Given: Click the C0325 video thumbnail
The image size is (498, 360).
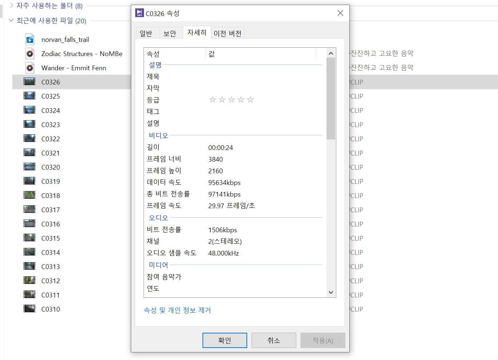Looking at the screenshot, I should [x=29, y=96].
